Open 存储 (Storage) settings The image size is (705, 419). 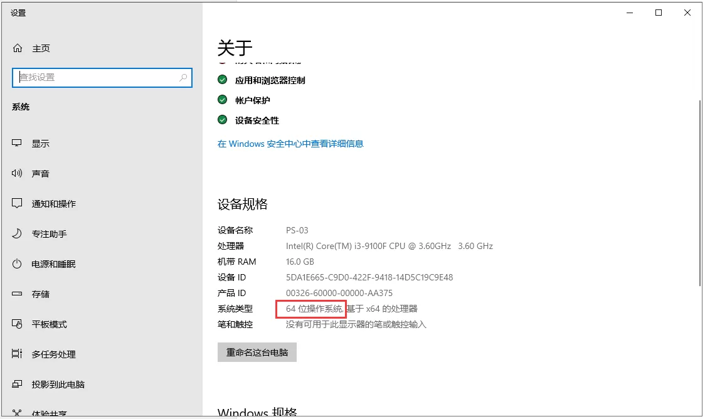[40, 294]
